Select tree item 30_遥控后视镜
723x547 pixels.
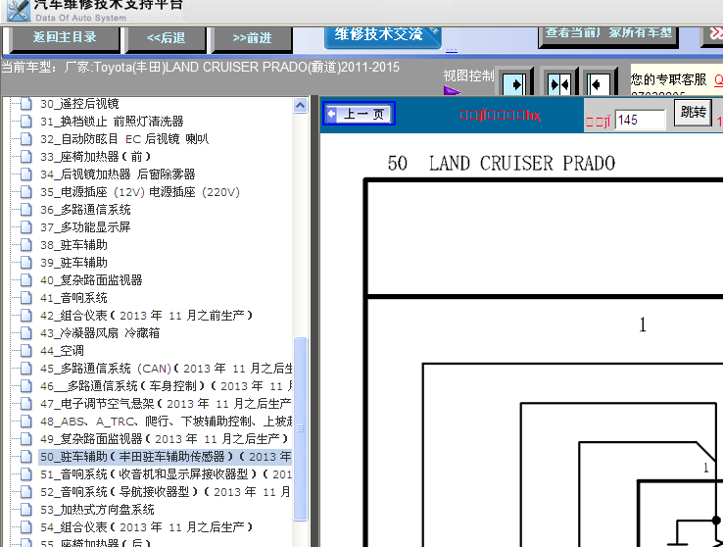click(79, 104)
